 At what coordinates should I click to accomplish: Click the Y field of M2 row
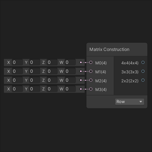pos(35,80)
